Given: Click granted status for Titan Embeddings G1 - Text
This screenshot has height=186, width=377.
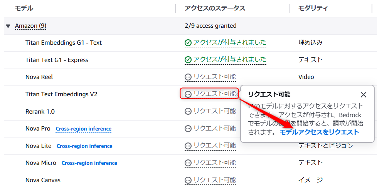Looking at the screenshot, I should click(225, 43).
